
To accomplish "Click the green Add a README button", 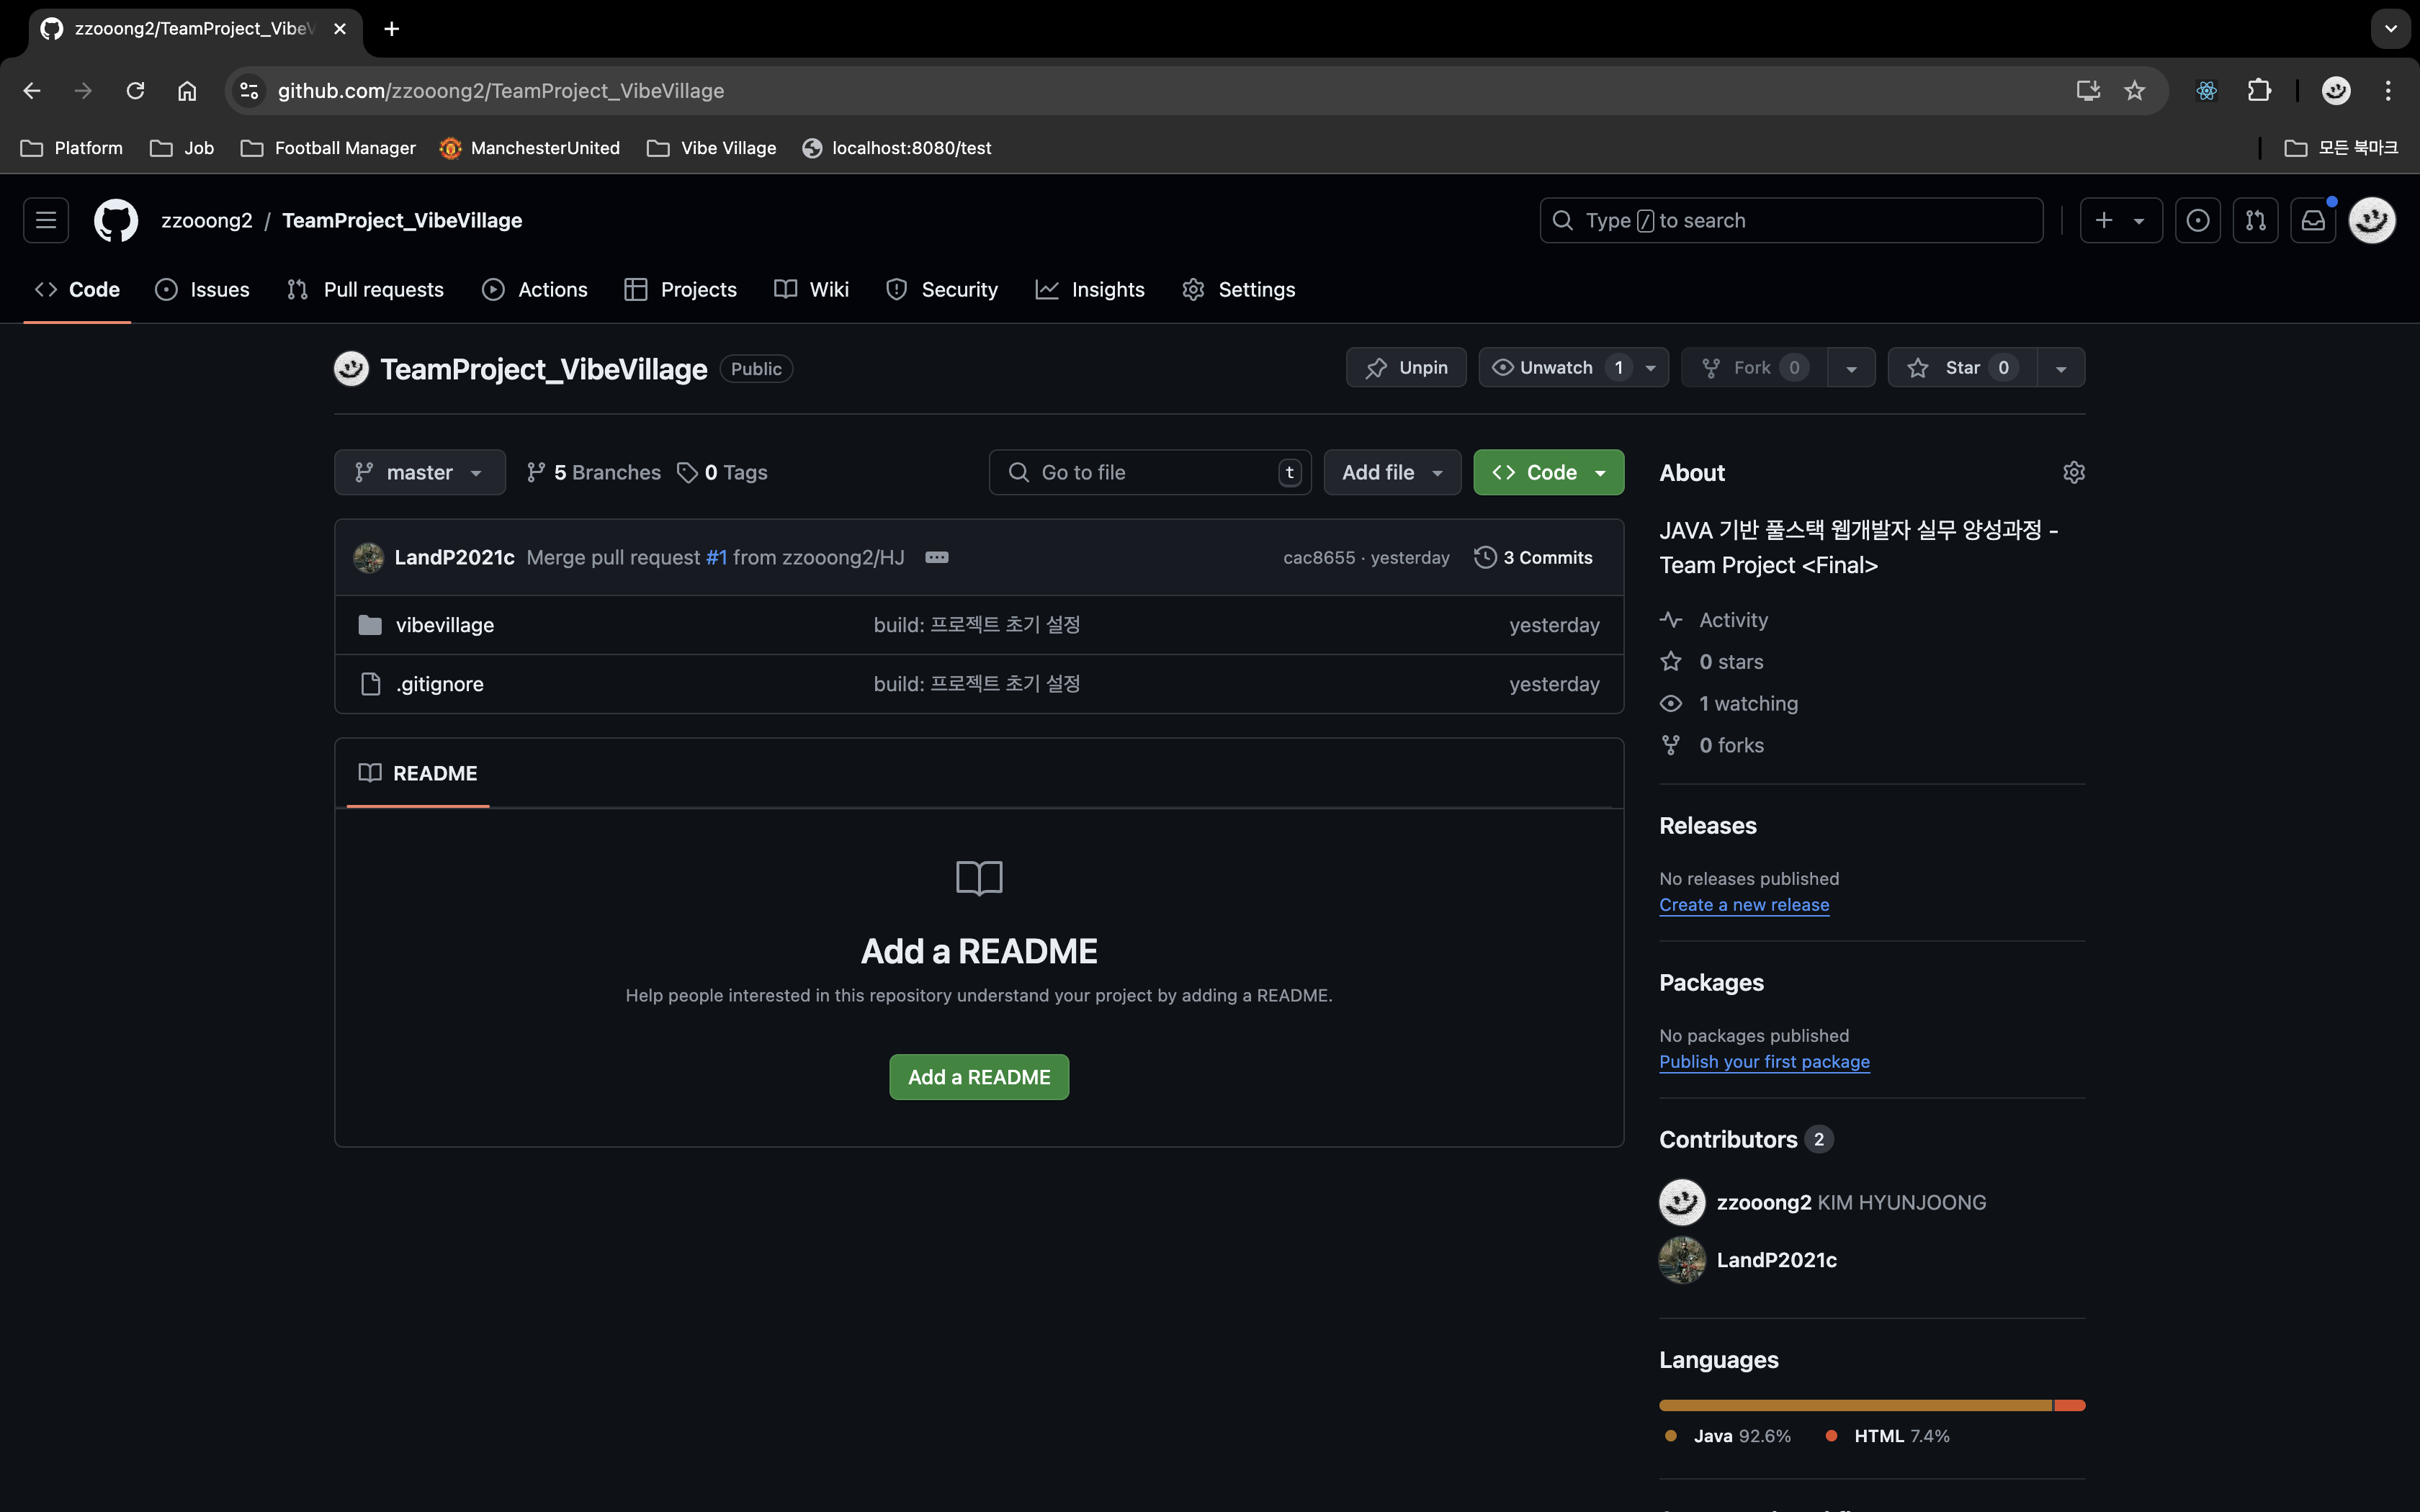I will [x=979, y=1077].
